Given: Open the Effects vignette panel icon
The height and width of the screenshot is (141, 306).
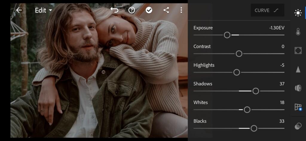Looking at the screenshot, I should tap(298, 50).
